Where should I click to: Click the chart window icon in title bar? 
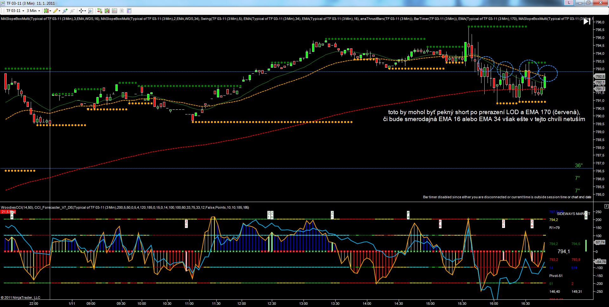[x=3, y=3]
